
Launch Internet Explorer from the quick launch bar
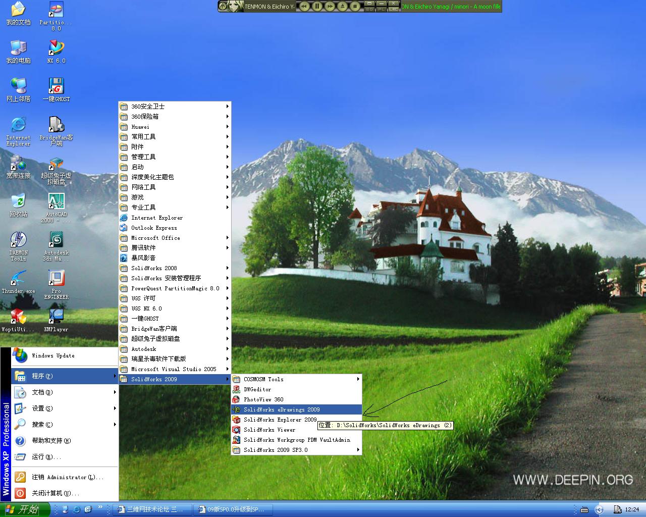tap(77, 509)
